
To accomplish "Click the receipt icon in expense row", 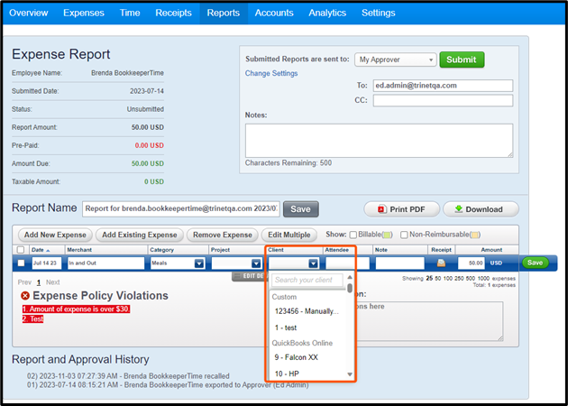I will [441, 263].
